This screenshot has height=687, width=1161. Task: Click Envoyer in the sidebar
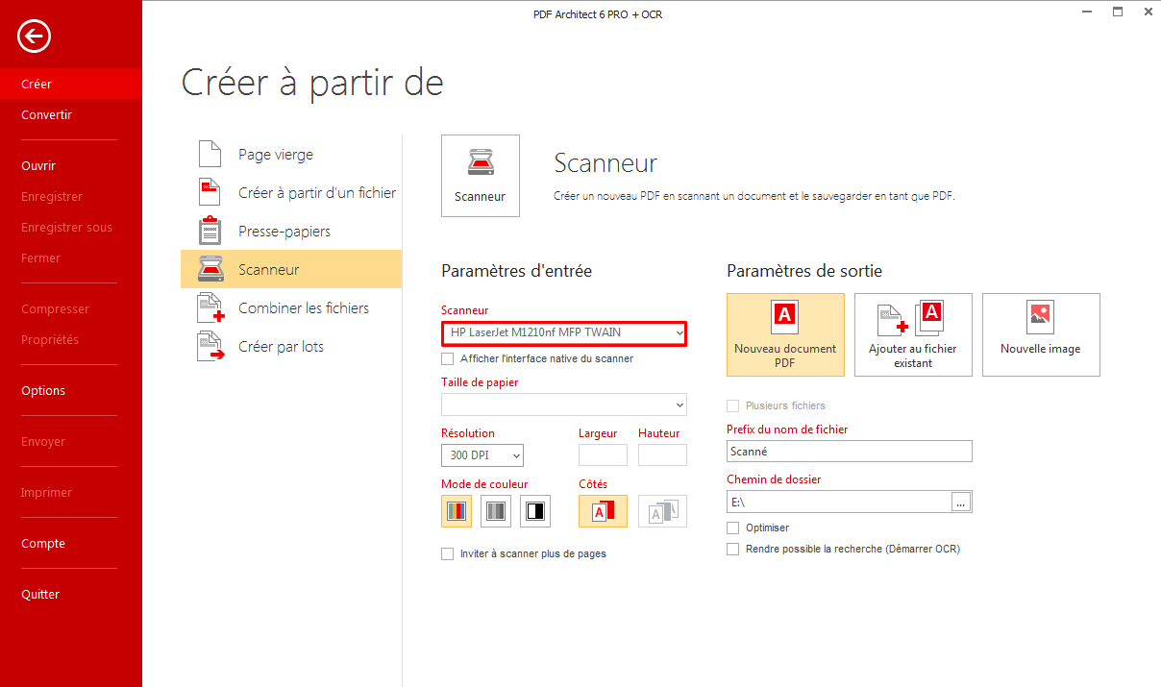point(43,441)
